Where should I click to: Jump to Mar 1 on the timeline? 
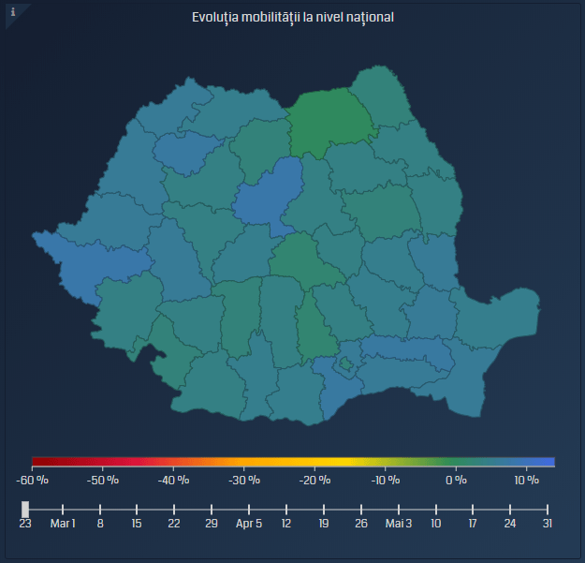tap(63, 509)
